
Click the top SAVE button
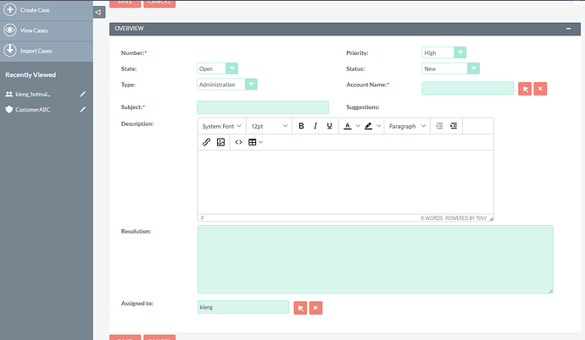pos(125,3)
